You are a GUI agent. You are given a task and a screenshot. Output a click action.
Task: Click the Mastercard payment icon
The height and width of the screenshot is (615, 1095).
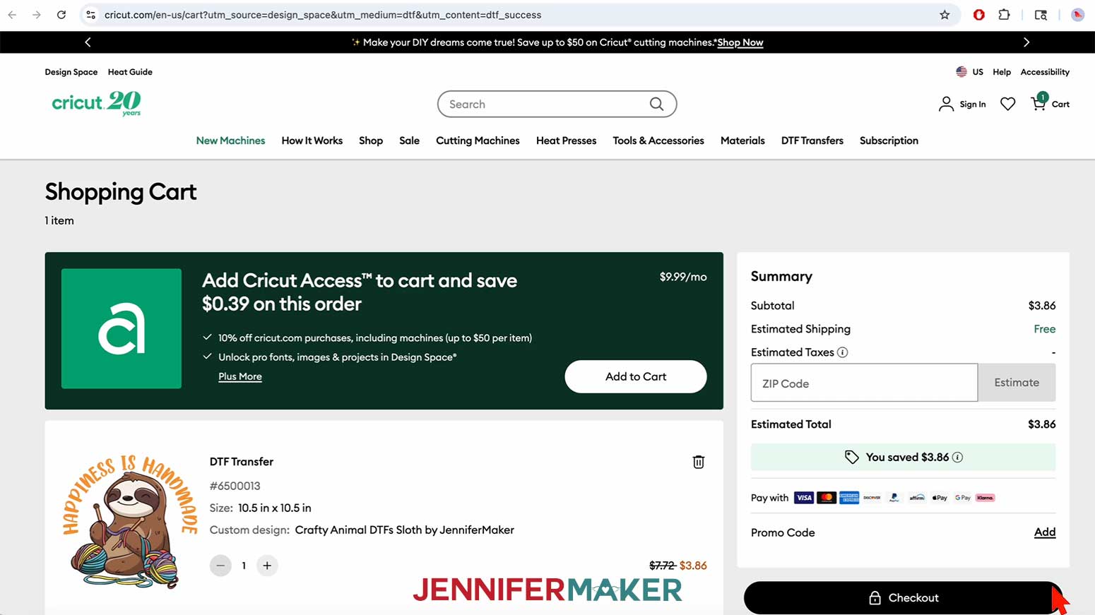(x=827, y=498)
